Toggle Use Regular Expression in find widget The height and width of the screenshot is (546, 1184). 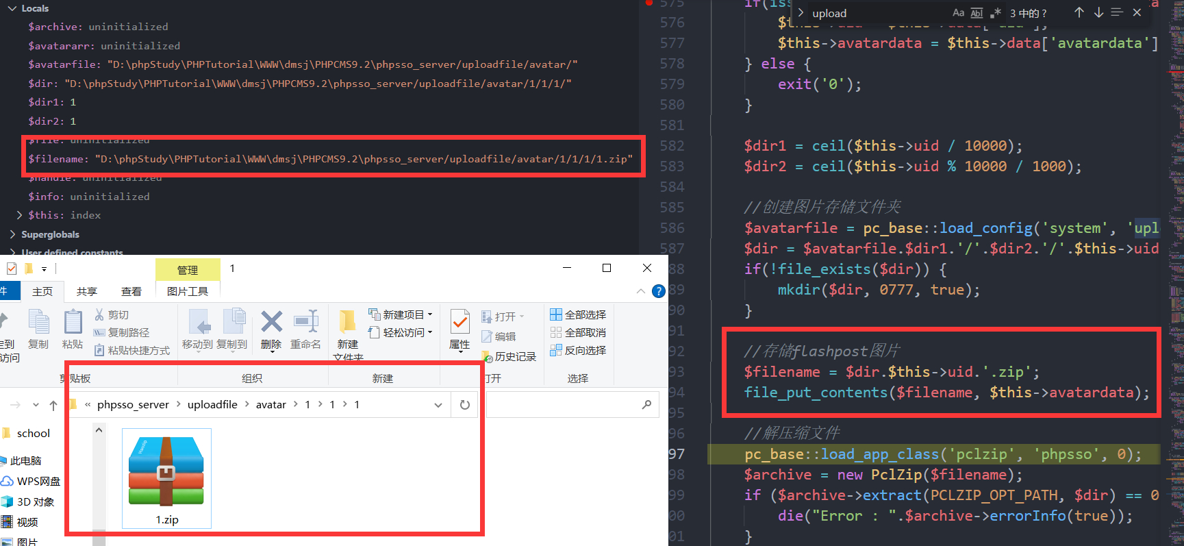995,13
